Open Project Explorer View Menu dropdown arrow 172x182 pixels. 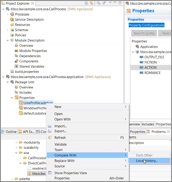point(110,2)
